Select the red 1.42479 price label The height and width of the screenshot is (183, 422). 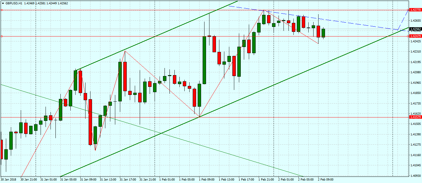click(415, 36)
